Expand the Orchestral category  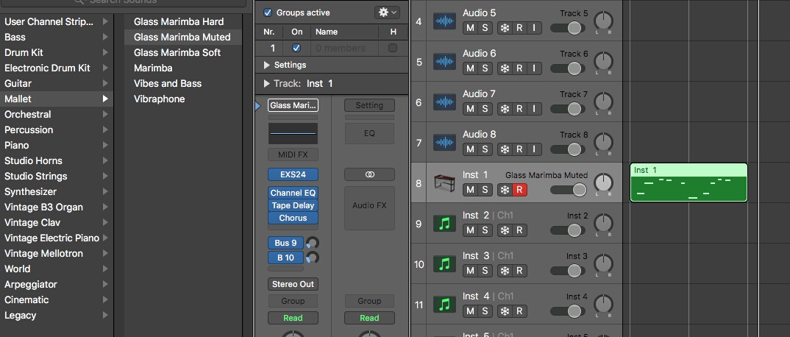(105, 114)
